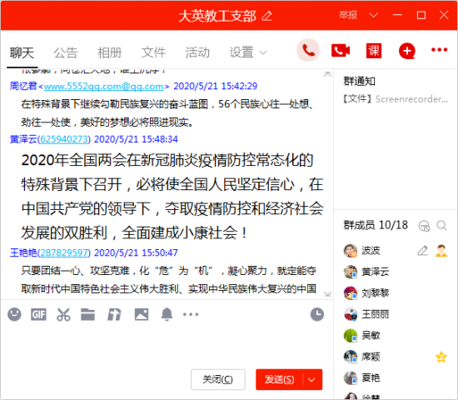The image size is (458, 400).
Task: Open message history clock icon
Action: tap(317, 315)
